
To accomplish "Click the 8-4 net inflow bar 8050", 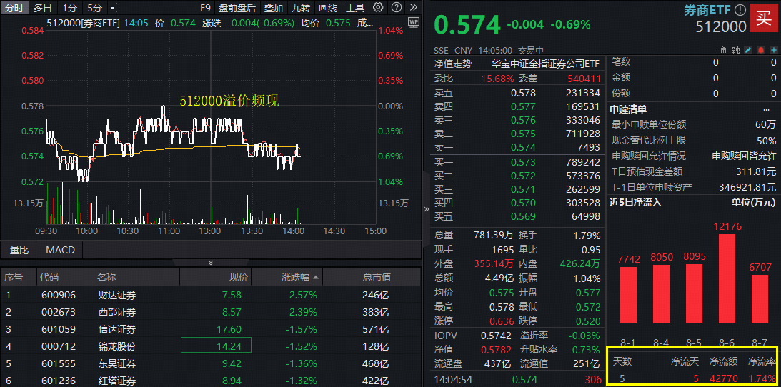I will point(662,294).
